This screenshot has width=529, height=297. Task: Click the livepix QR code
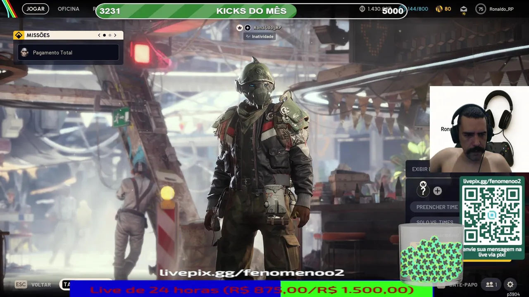492,214
